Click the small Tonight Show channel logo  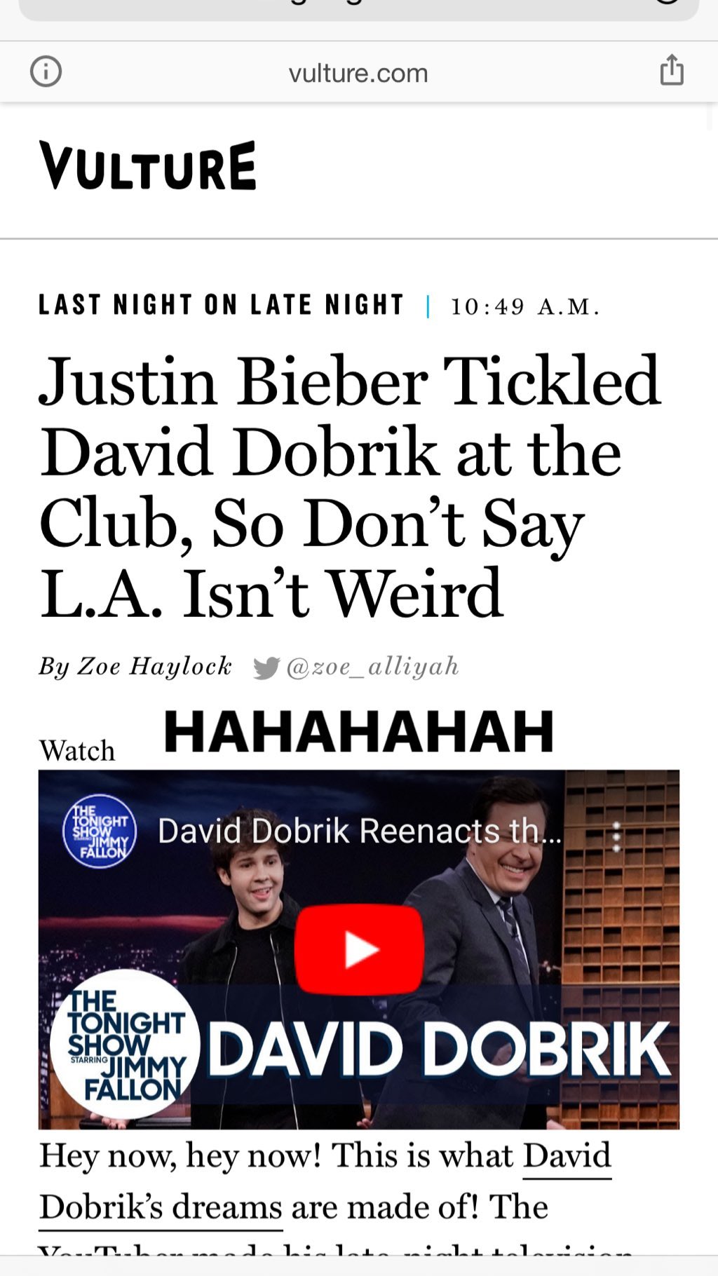[100, 832]
